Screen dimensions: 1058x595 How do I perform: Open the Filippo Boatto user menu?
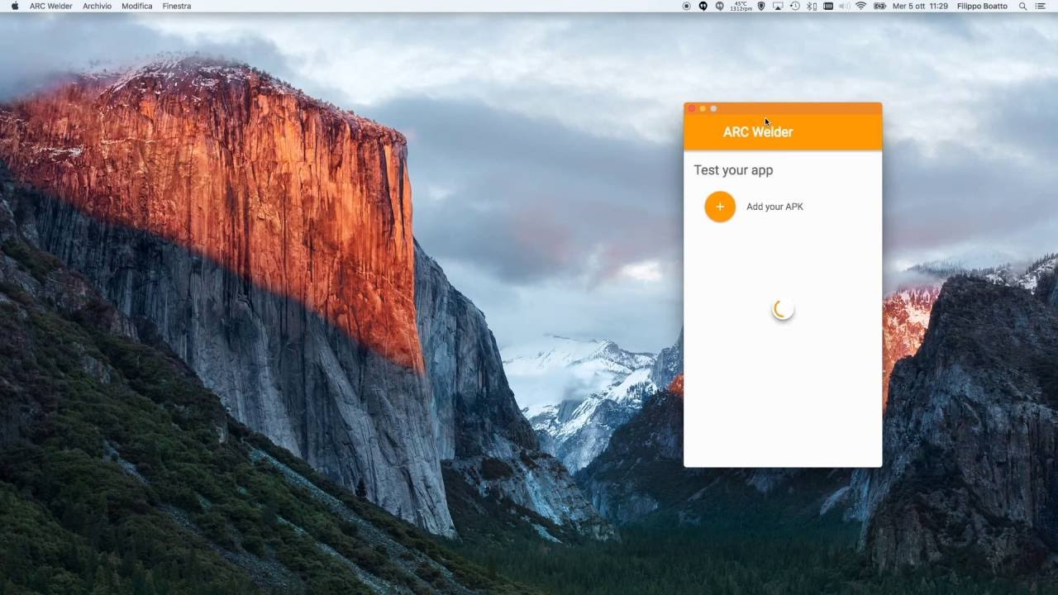[x=982, y=6]
